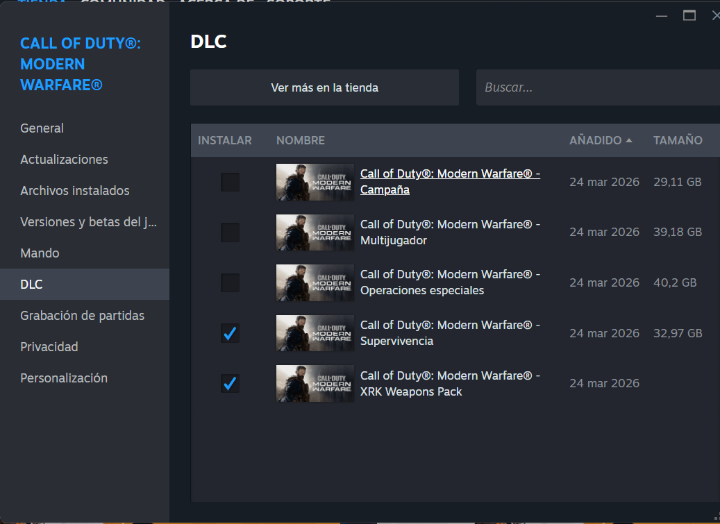Disable the XRK Weapons Pack install
The image size is (720, 524).
tap(230, 383)
